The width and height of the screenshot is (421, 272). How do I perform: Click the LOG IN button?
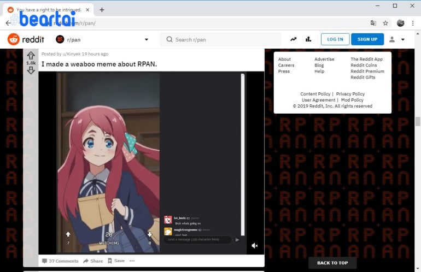pos(335,39)
